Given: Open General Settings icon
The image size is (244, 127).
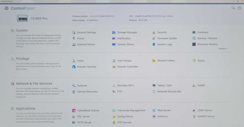Looking at the screenshot, I should (x=74, y=32).
